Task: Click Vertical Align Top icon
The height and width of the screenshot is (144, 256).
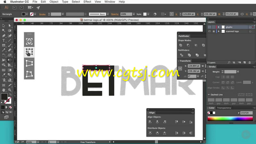Action: pos(177,122)
